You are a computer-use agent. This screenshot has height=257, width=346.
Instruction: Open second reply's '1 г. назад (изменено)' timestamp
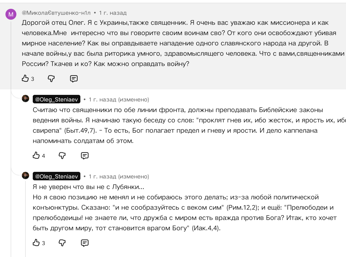click(119, 176)
